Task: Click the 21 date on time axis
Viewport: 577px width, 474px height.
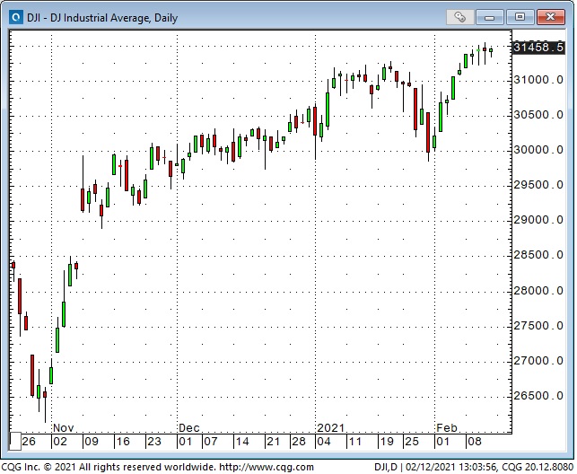Action: pyautogui.click(x=273, y=442)
